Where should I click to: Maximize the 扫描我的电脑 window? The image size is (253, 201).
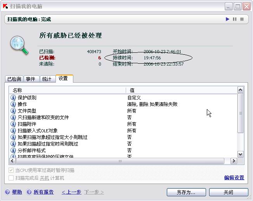[237, 7]
